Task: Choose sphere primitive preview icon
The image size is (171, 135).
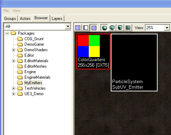Action: tap(104, 27)
